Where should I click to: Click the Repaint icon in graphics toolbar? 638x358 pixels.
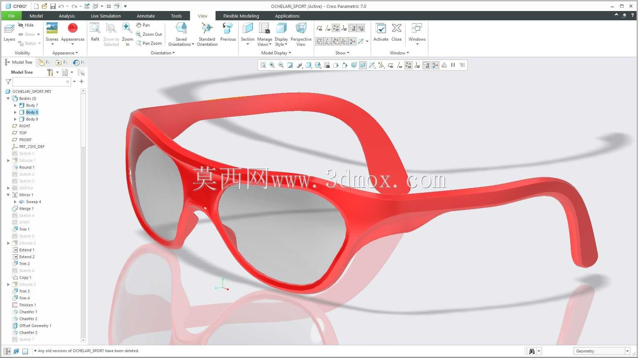click(290, 65)
